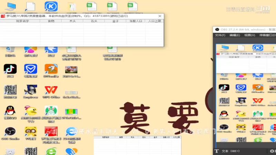Click the T text source icon in OBS

[x=217, y=151]
